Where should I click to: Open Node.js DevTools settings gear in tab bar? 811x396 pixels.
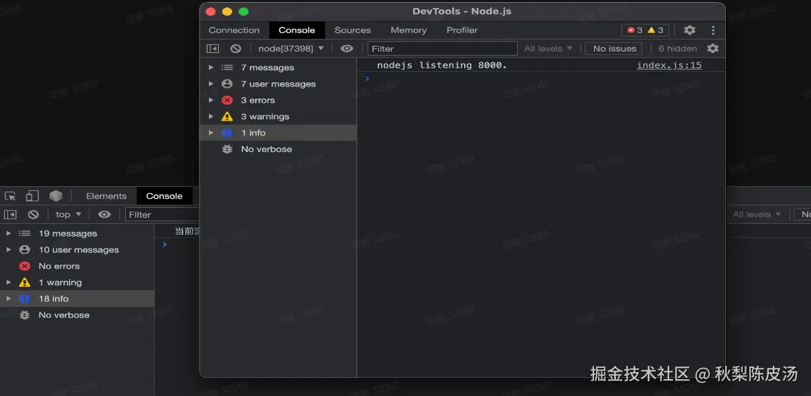pos(690,30)
